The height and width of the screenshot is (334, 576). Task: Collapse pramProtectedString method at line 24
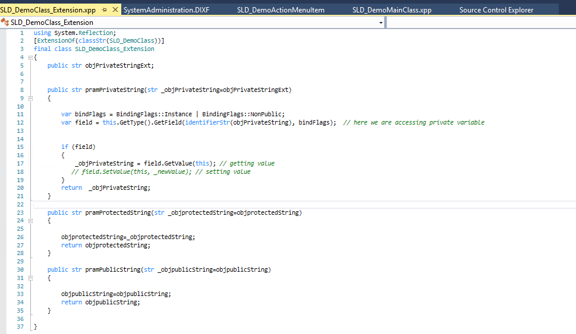[30, 221]
